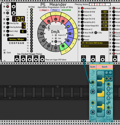Click the G chord button on circle
120x125 pixels.
pyautogui.click(x=63, y=21)
